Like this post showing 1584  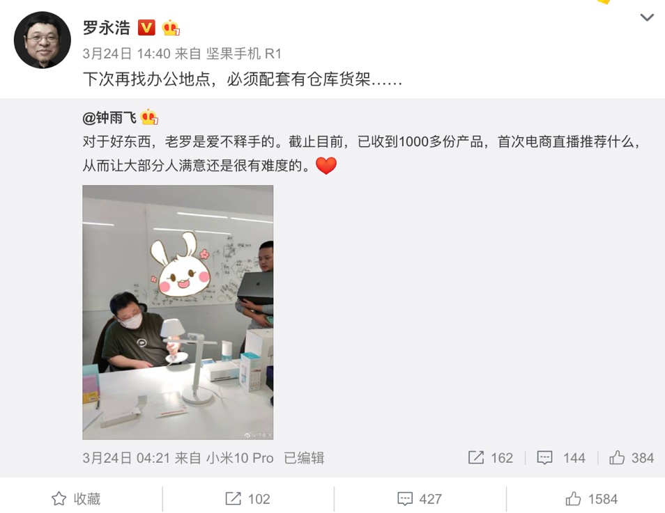[592, 499]
